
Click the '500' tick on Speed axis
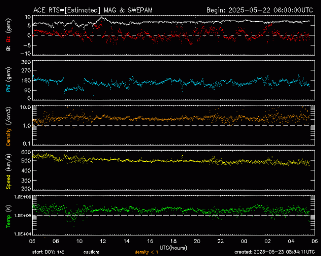point(26,160)
